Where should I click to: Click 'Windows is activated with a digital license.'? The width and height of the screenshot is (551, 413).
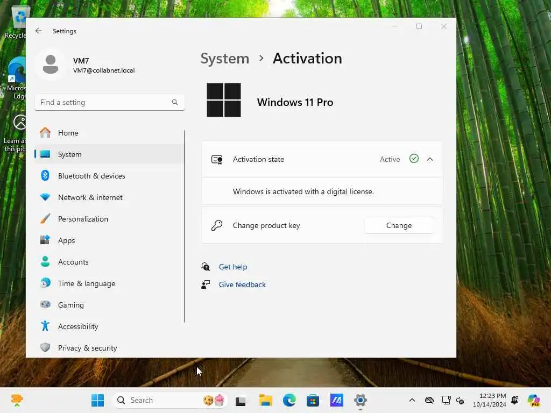(x=303, y=191)
